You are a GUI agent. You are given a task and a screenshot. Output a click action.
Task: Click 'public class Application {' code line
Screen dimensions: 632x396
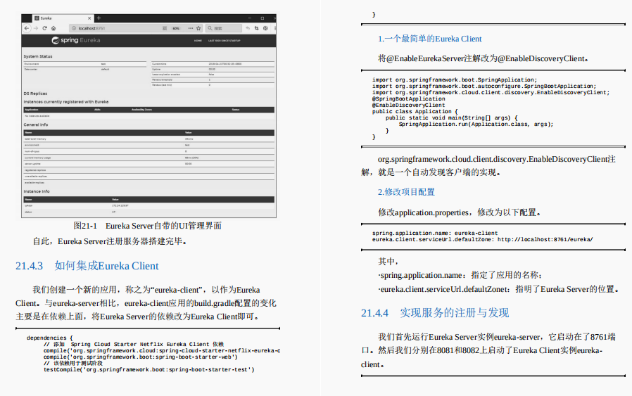click(x=415, y=112)
